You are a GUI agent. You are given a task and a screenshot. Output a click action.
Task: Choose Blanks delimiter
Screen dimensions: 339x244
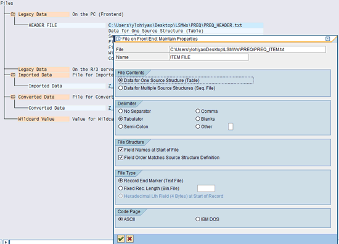coord(198,119)
